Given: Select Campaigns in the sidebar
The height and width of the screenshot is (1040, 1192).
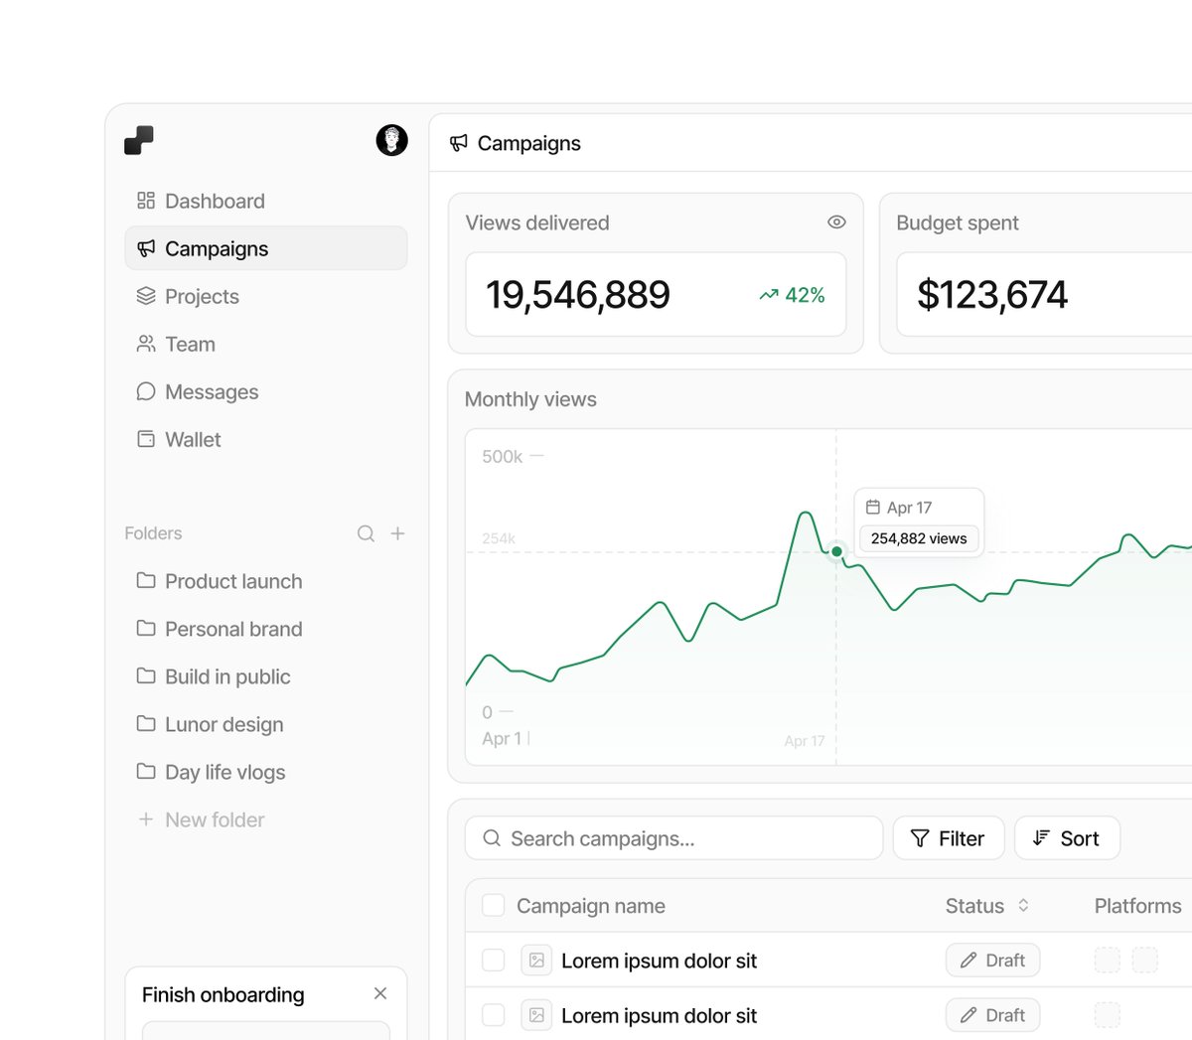Looking at the screenshot, I should (x=265, y=248).
